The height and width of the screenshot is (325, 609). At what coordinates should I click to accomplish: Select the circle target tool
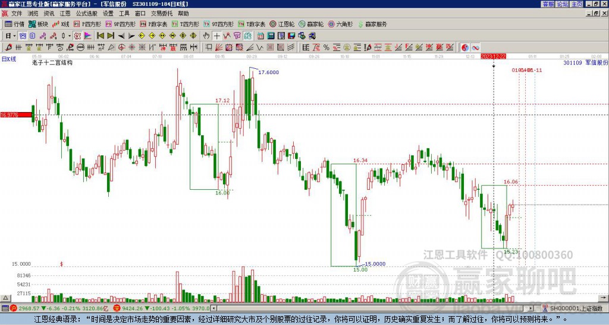pos(121,47)
